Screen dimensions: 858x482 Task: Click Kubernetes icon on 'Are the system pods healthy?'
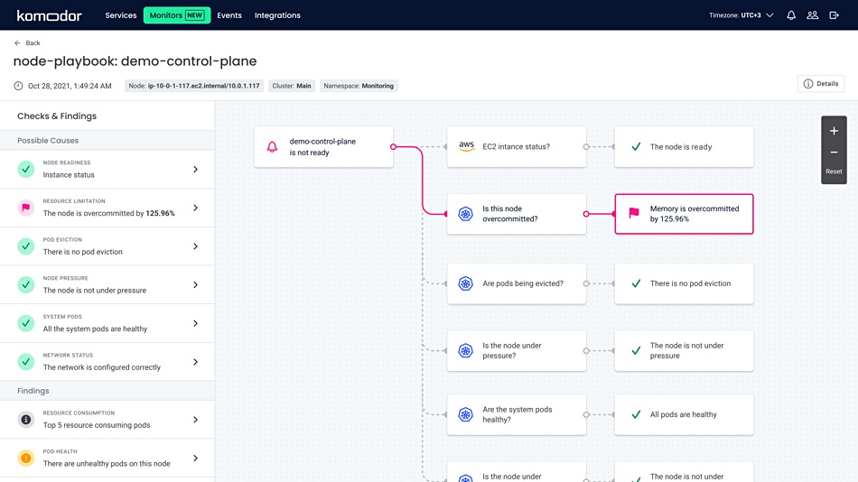(x=466, y=414)
